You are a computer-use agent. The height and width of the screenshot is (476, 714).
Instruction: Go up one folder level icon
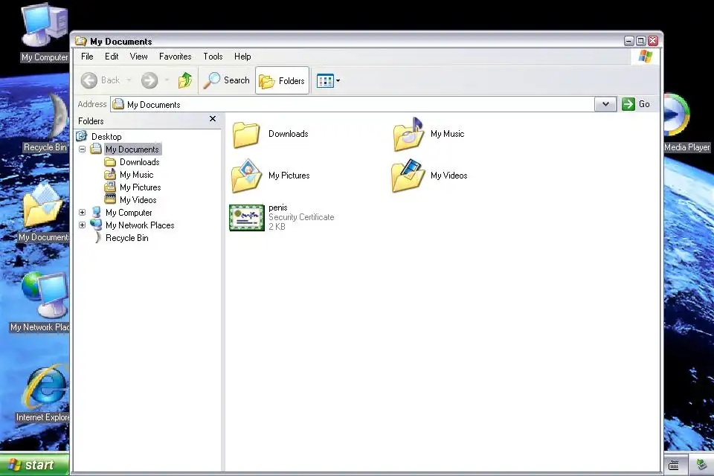coord(185,80)
